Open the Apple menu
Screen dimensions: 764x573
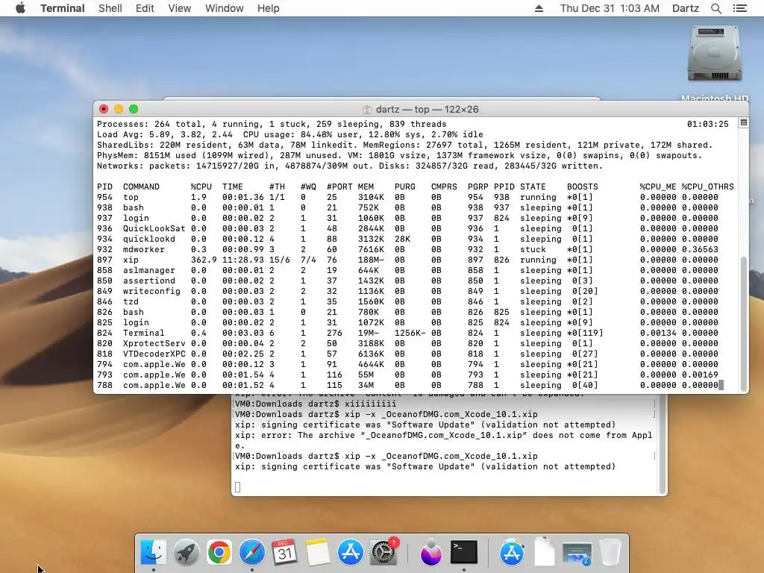pyautogui.click(x=20, y=8)
